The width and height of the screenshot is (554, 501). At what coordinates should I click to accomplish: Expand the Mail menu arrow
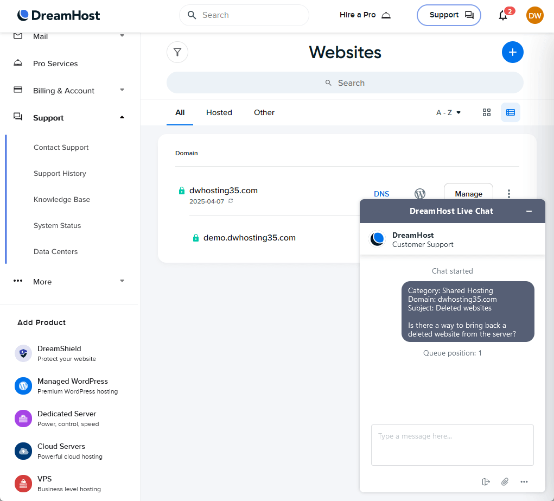[122, 35]
